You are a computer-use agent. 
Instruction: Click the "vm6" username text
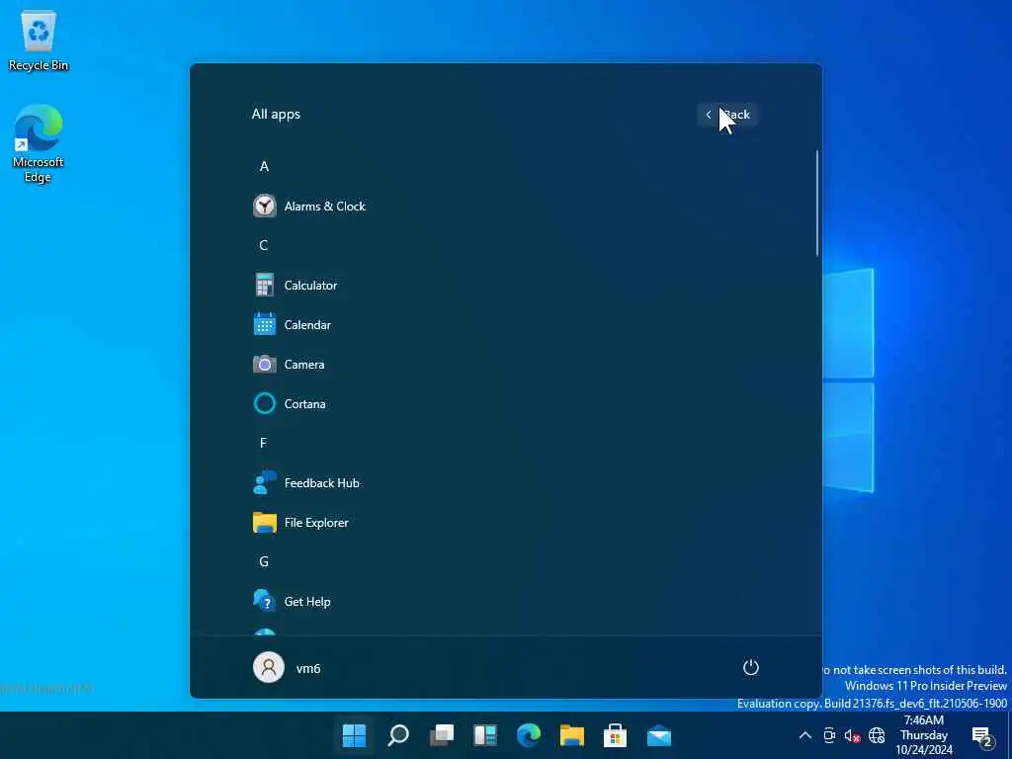[308, 668]
